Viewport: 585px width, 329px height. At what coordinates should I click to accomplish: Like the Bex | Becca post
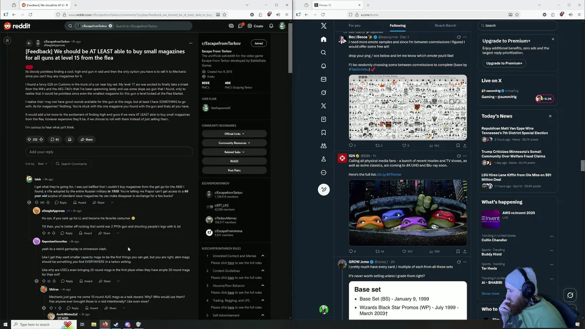pyautogui.click(x=404, y=145)
